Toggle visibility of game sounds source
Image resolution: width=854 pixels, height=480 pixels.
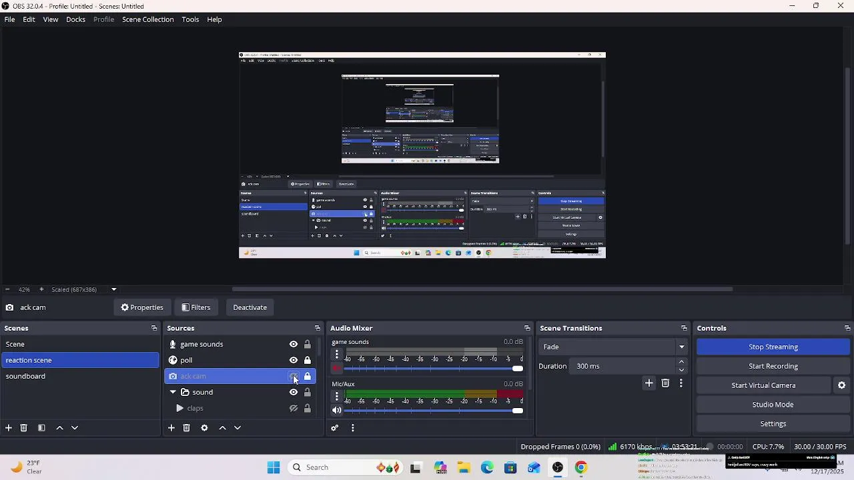tap(294, 345)
